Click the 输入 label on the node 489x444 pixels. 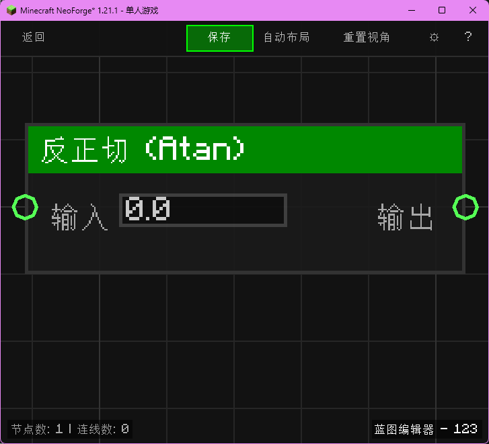pos(79,218)
